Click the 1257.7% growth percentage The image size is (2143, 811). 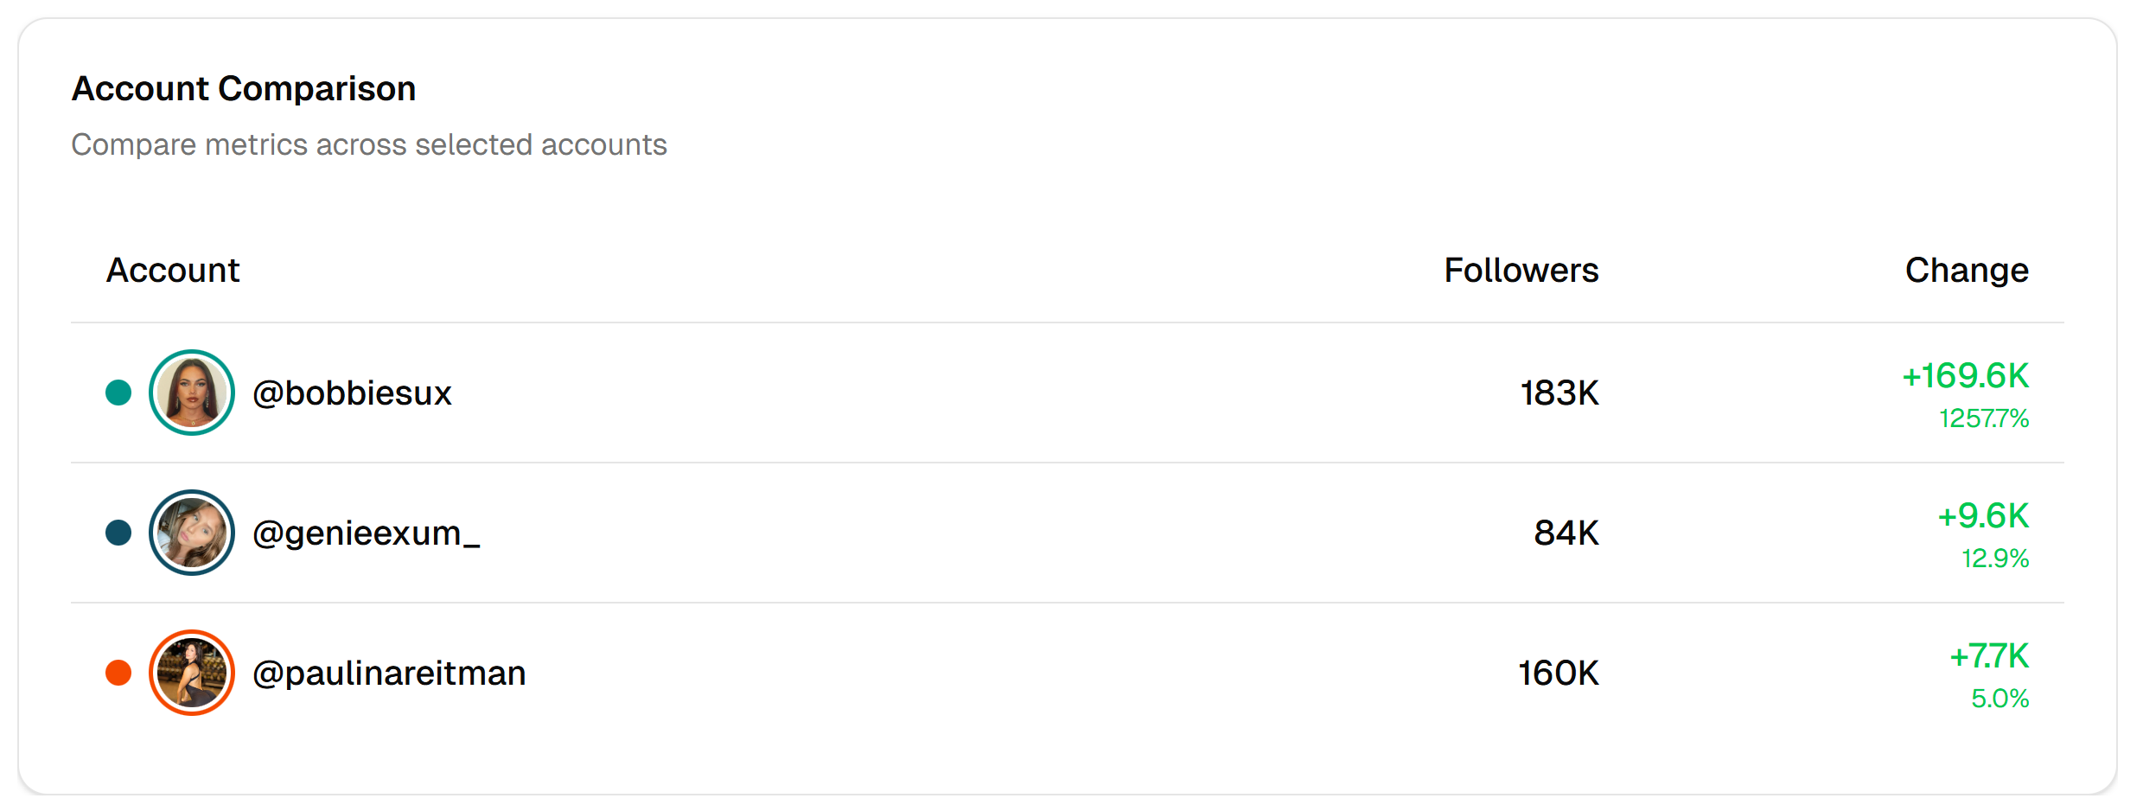1983,418
